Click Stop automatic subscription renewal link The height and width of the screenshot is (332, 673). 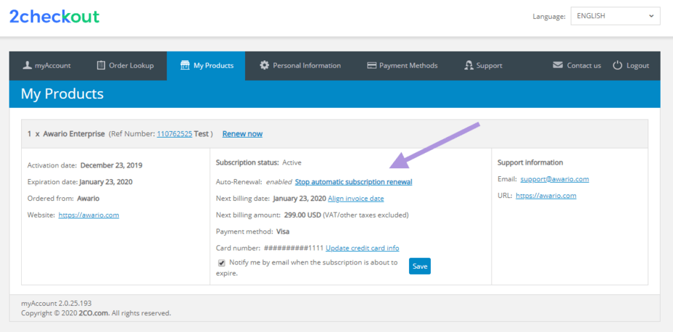tap(353, 182)
